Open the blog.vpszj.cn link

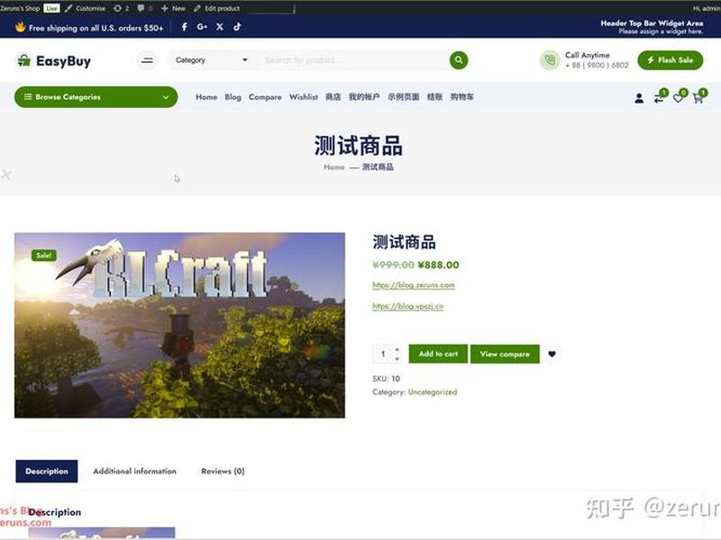408,306
